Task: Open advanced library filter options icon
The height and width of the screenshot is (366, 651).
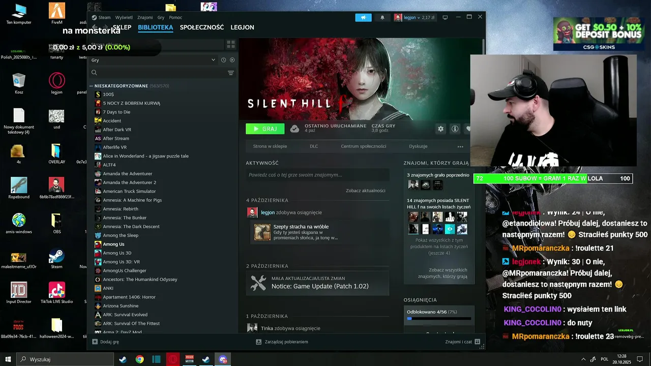Action: [230, 73]
